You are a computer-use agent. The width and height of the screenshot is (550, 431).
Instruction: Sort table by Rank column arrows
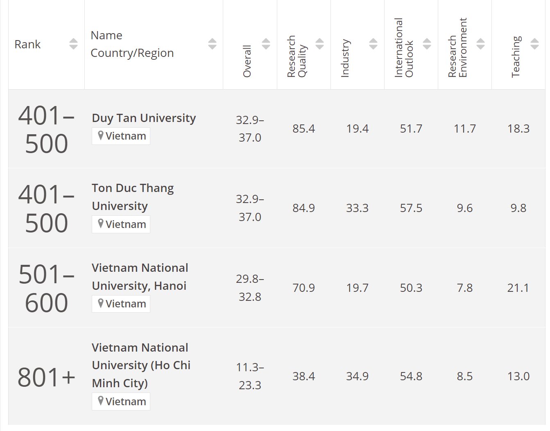(x=73, y=44)
